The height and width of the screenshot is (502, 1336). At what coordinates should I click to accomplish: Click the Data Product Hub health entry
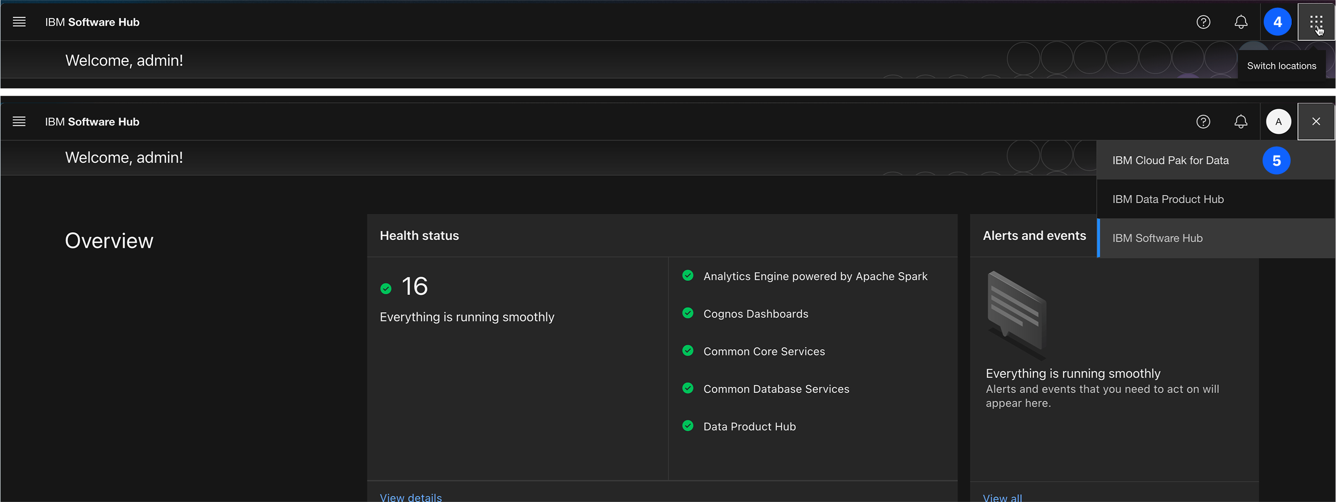[749, 426]
